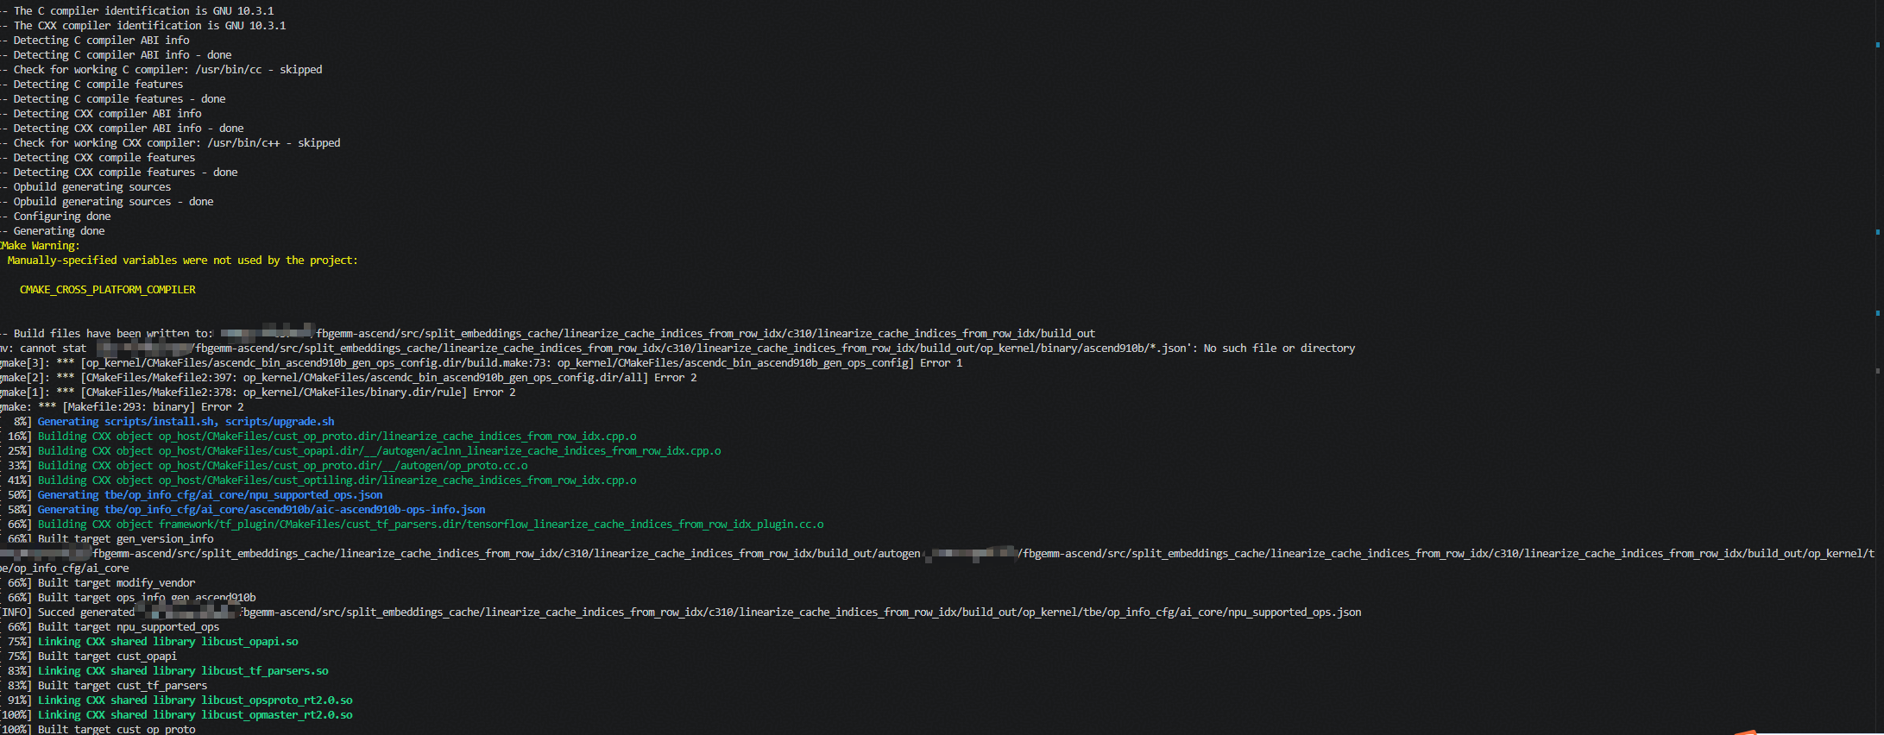This screenshot has height=735, width=1884.
Task: Click 'Linking CXX shared library libcust_tf_parsers.so' line
Action: click(x=164, y=671)
